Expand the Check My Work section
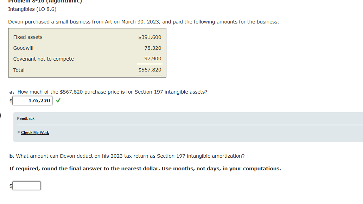 (35, 132)
